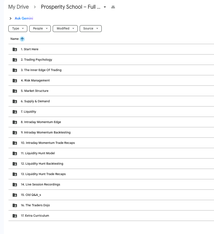Select the '1. Start Here' folder name
Image resolution: width=214 pixels, height=234 pixels.
click(30, 49)
